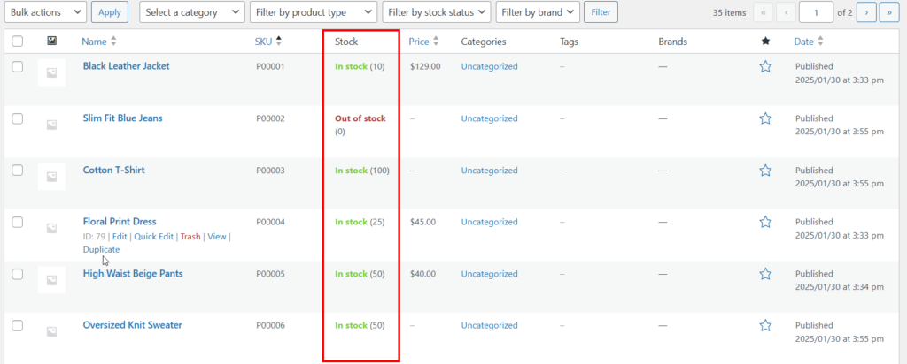Click the $40.00 price cell

point(422,273)
